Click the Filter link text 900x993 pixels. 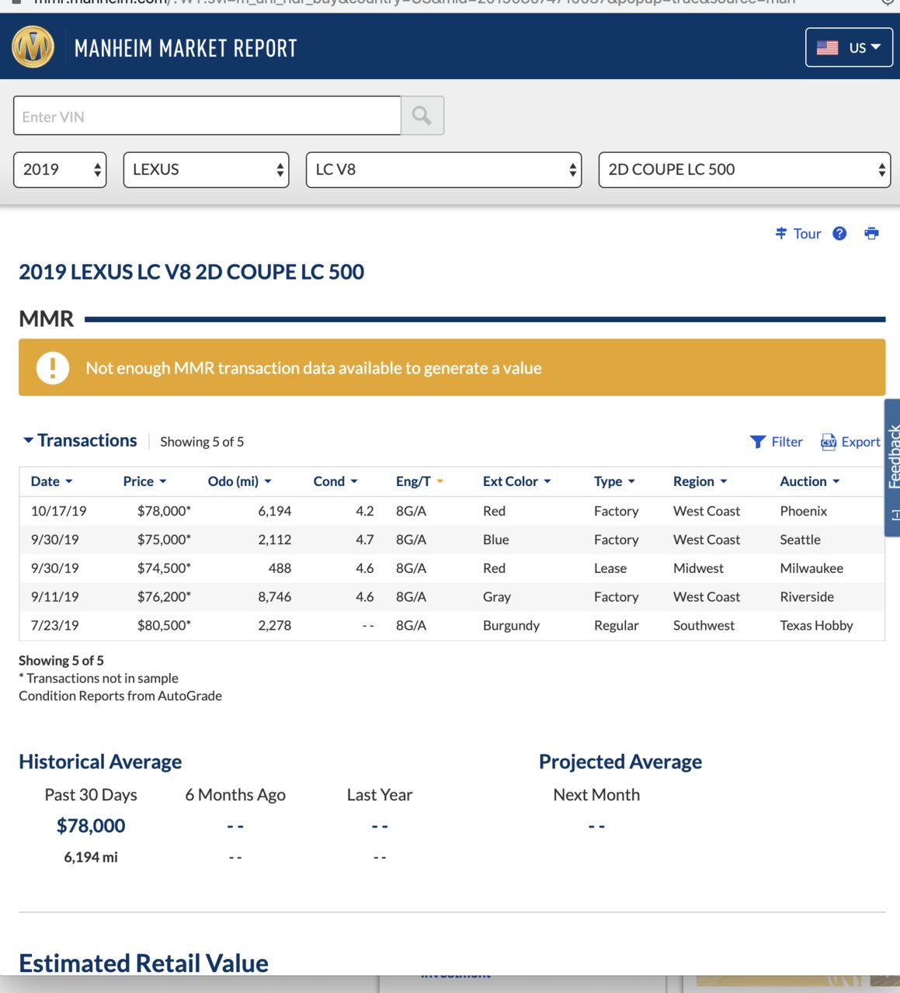(787, 442)
